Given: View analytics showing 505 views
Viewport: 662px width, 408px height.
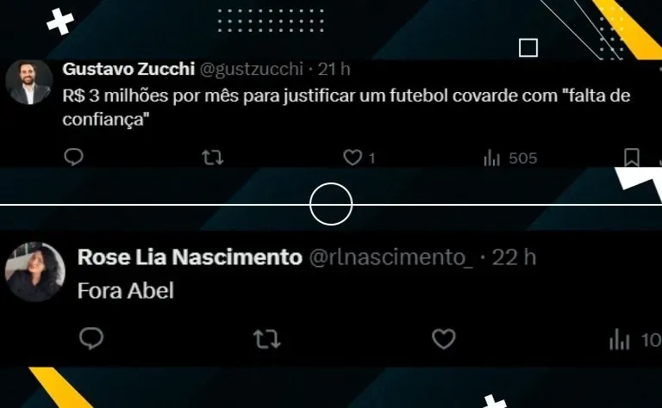Looking at the screenshot, I should click(x=510, y=158).
